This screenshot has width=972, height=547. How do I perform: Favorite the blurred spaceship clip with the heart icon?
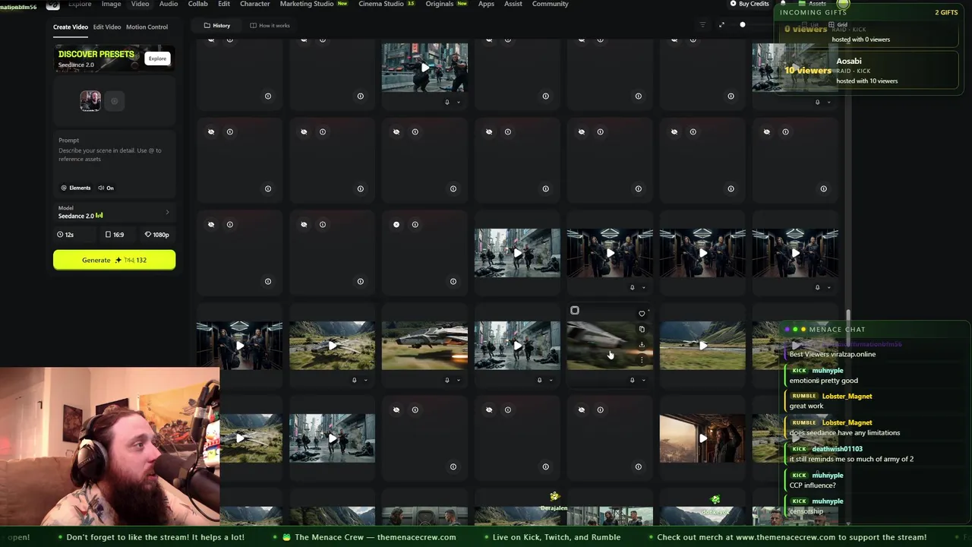click(x=642, y=313)
